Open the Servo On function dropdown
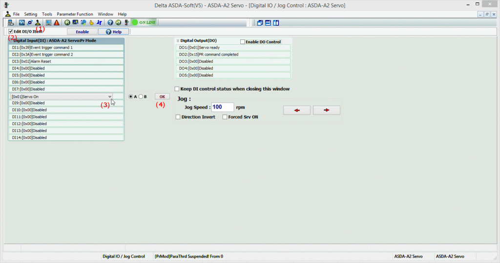500x263 pixels. 110,96
